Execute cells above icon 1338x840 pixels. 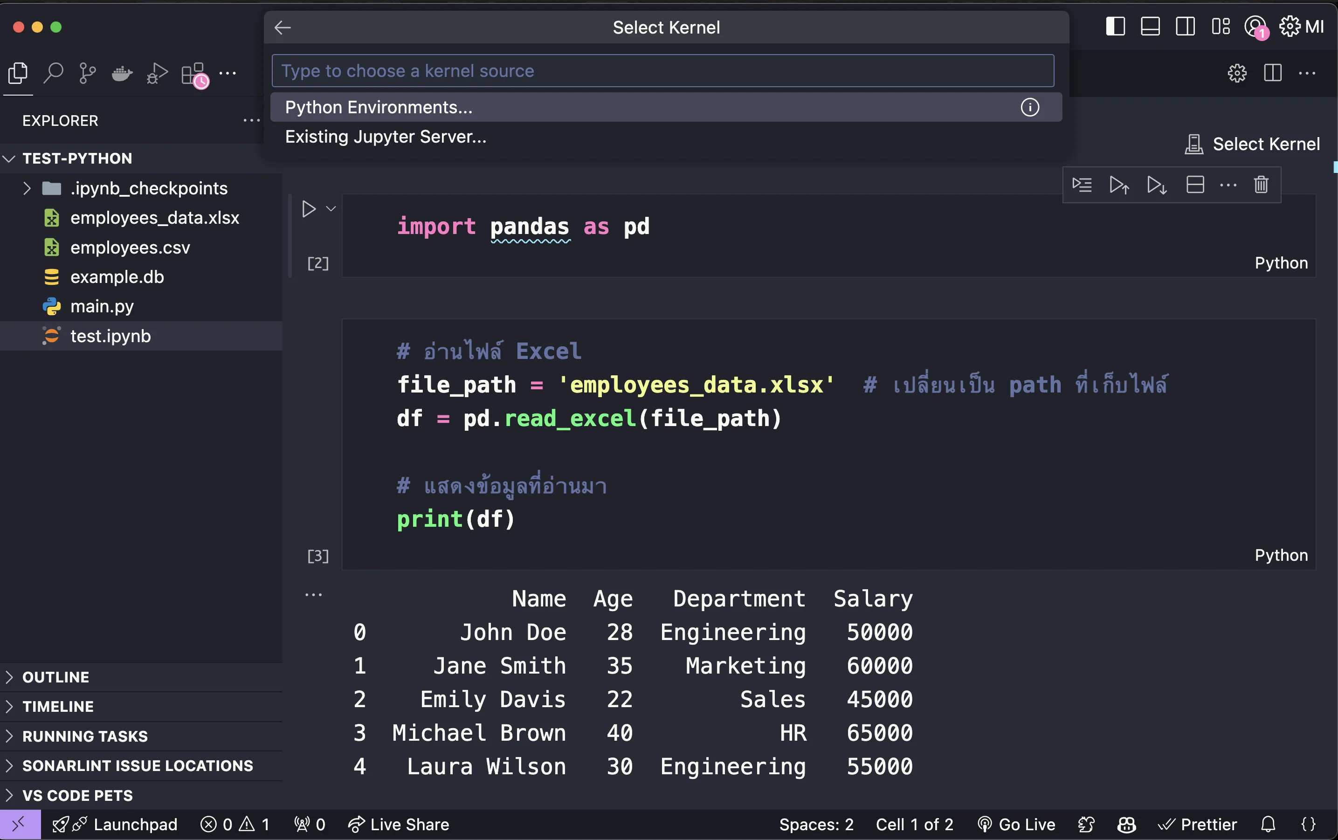(1119, 185)
